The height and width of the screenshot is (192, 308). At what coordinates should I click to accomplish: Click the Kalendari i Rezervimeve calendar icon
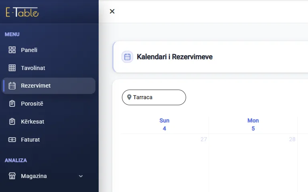(x=127, y=57)
